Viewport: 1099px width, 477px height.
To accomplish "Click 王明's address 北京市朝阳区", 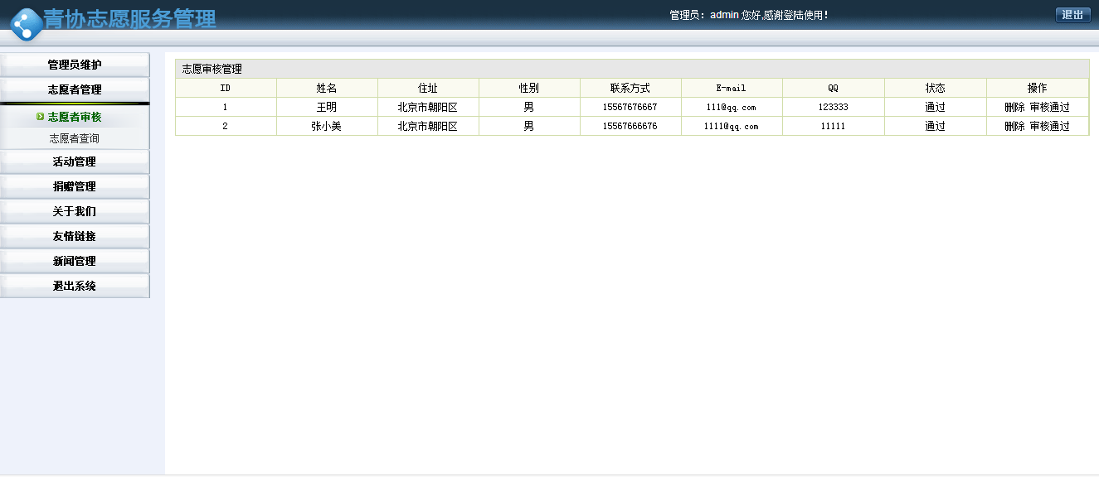I will pos(428,107).
